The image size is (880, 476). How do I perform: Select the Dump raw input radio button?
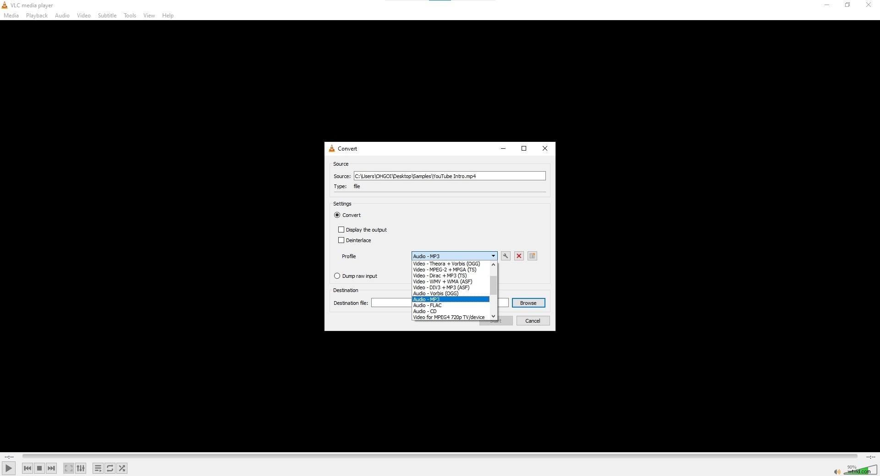(337, 276)
